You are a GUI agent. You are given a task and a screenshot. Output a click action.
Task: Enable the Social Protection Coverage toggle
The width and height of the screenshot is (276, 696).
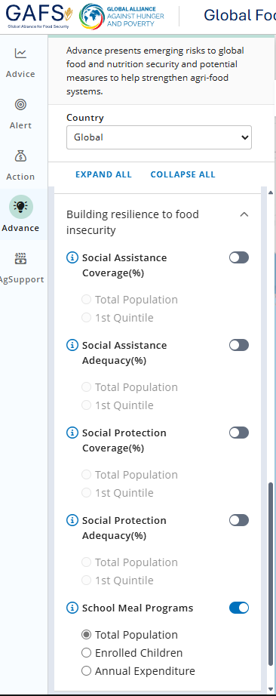pos(239,433)
